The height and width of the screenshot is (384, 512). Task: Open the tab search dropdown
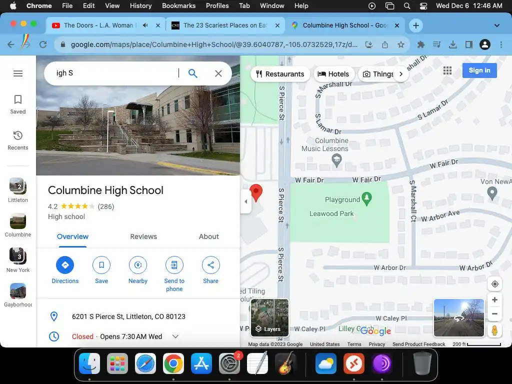496,25
